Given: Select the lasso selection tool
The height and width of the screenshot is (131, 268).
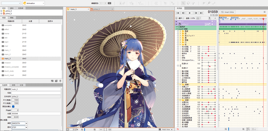Looking at the screenshot, I should 188,3.
